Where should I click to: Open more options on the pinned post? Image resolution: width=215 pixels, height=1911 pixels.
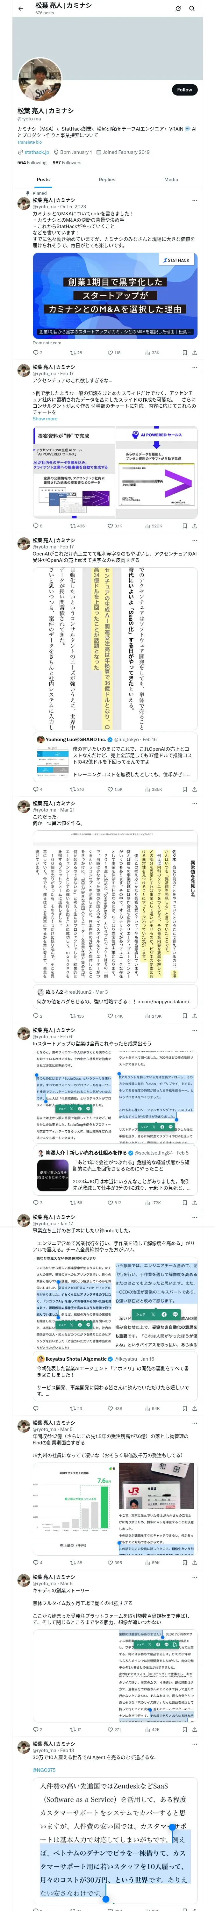[194, 200]
